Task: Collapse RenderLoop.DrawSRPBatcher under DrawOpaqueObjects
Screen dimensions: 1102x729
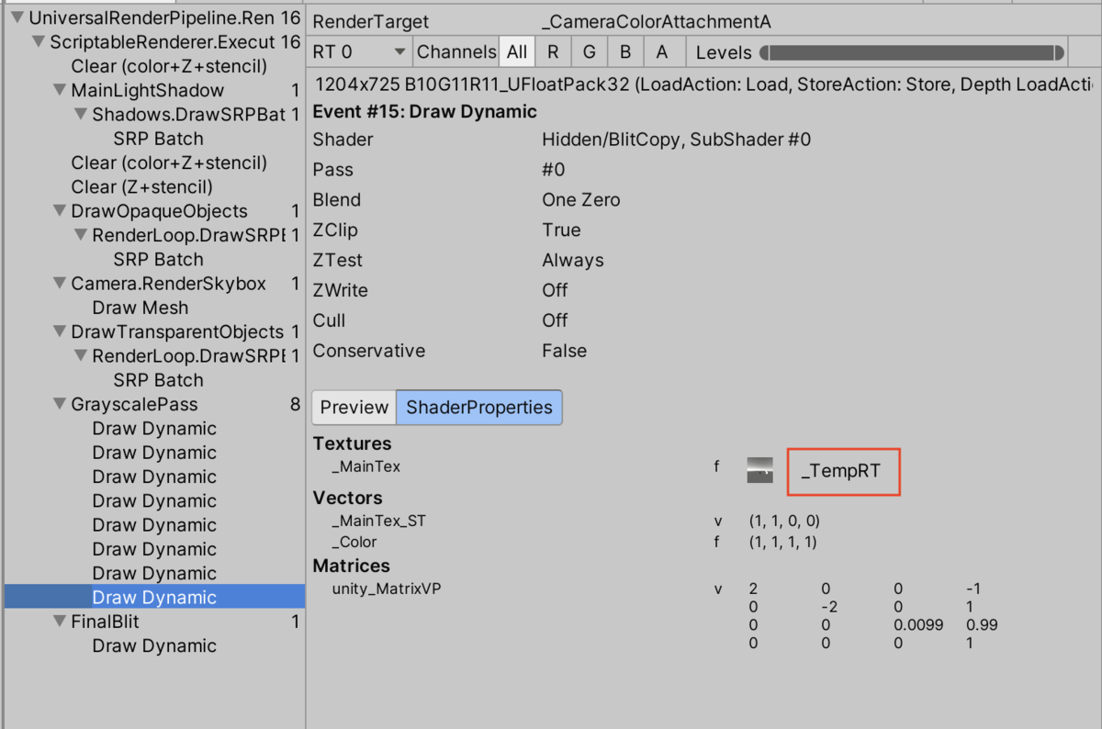Action: 81,235
